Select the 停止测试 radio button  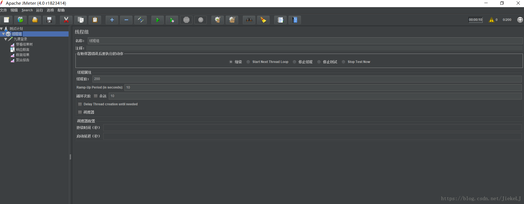[319, 62]
